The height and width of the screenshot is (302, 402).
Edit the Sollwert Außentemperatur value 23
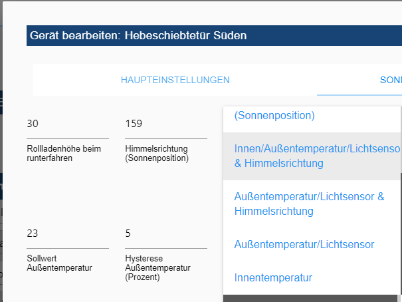[x=68, y=233]
